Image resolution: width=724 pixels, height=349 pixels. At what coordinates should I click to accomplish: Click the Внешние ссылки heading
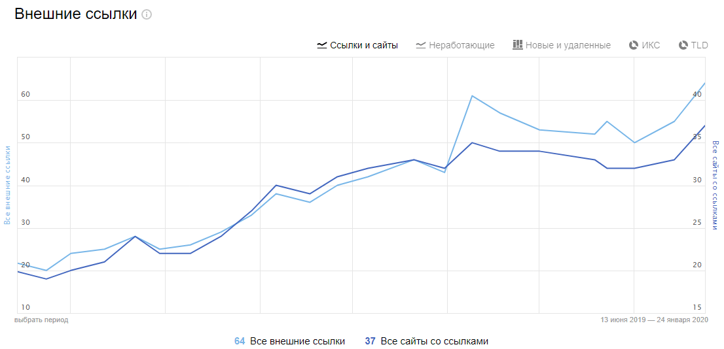tap(76, 14)
